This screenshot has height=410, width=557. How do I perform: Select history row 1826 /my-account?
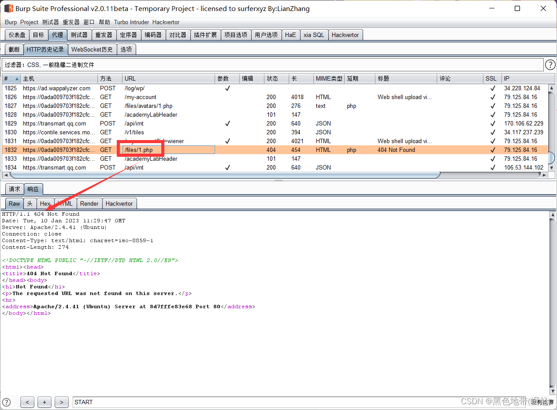pyautogui.click(x=275, y=97)
